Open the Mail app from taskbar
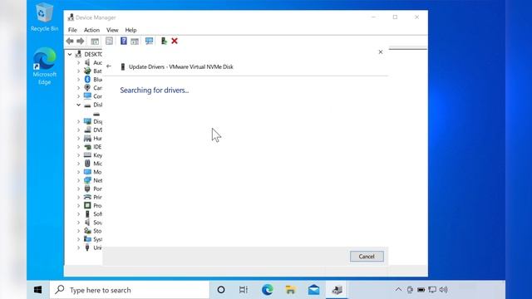The image size is (532, 299). [x=314, y=290]
